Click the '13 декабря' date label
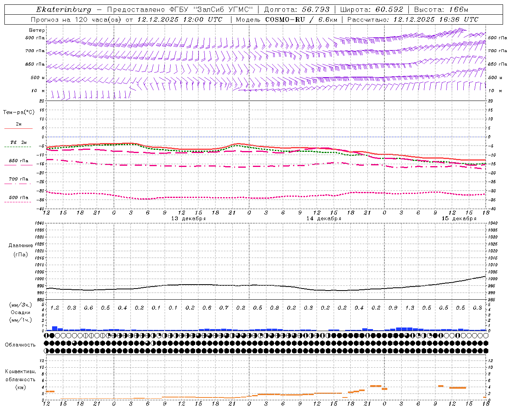The height and width of the screenshot is (407, 509). (x=188, y=219)
